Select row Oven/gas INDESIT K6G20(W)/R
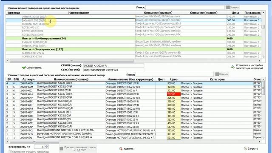 [133, 101]
